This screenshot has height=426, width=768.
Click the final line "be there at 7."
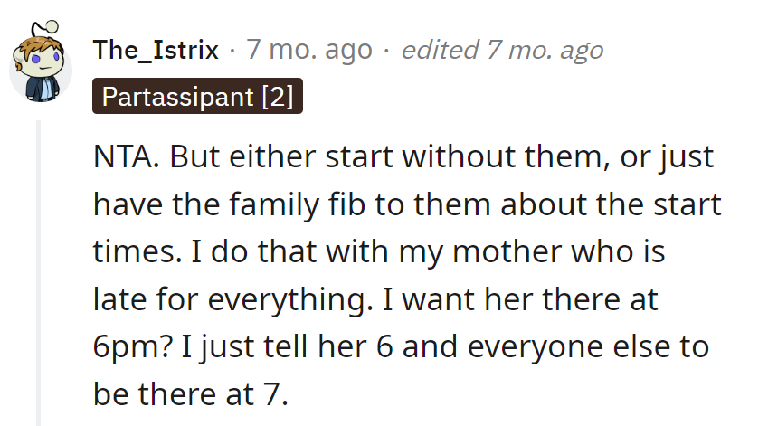pyautogui.click(x=189, y=393)
